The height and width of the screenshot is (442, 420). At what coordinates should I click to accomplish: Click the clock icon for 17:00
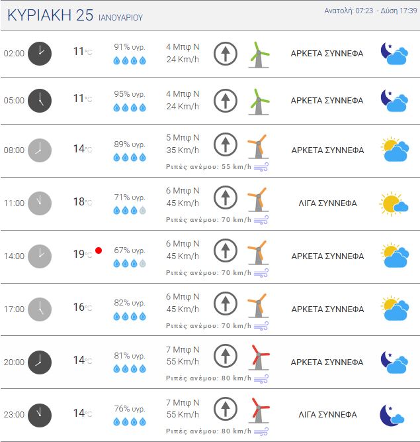point(40,309)
